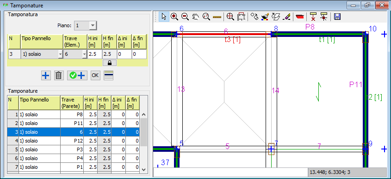391x179 pixels.
Task: Click node label 9 in drawing
Action: pyautogui.click(x=370, y=143)
